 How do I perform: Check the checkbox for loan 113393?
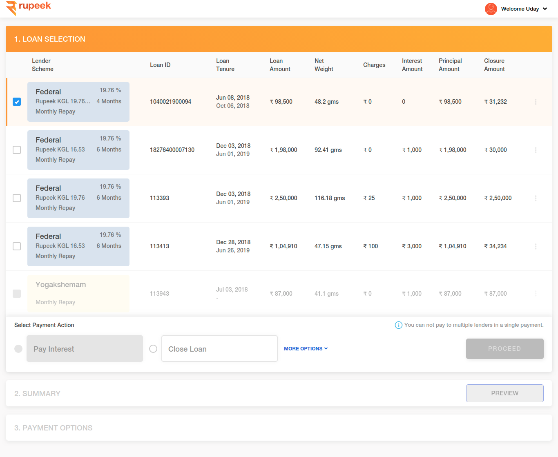17,198
